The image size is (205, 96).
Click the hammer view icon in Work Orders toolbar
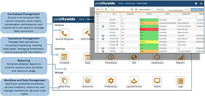(102, 10)
